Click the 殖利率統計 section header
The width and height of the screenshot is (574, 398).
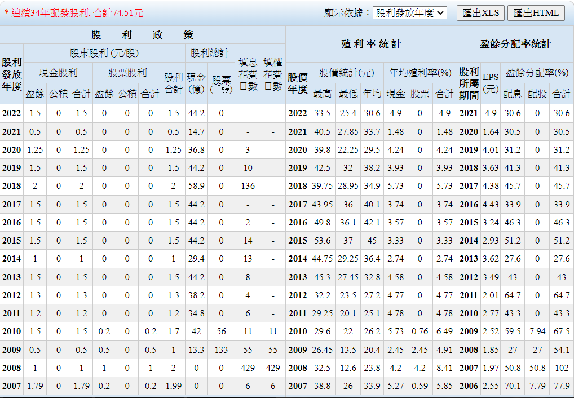[371, 44]
